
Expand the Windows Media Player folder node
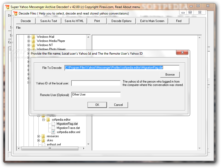[29, 41]
